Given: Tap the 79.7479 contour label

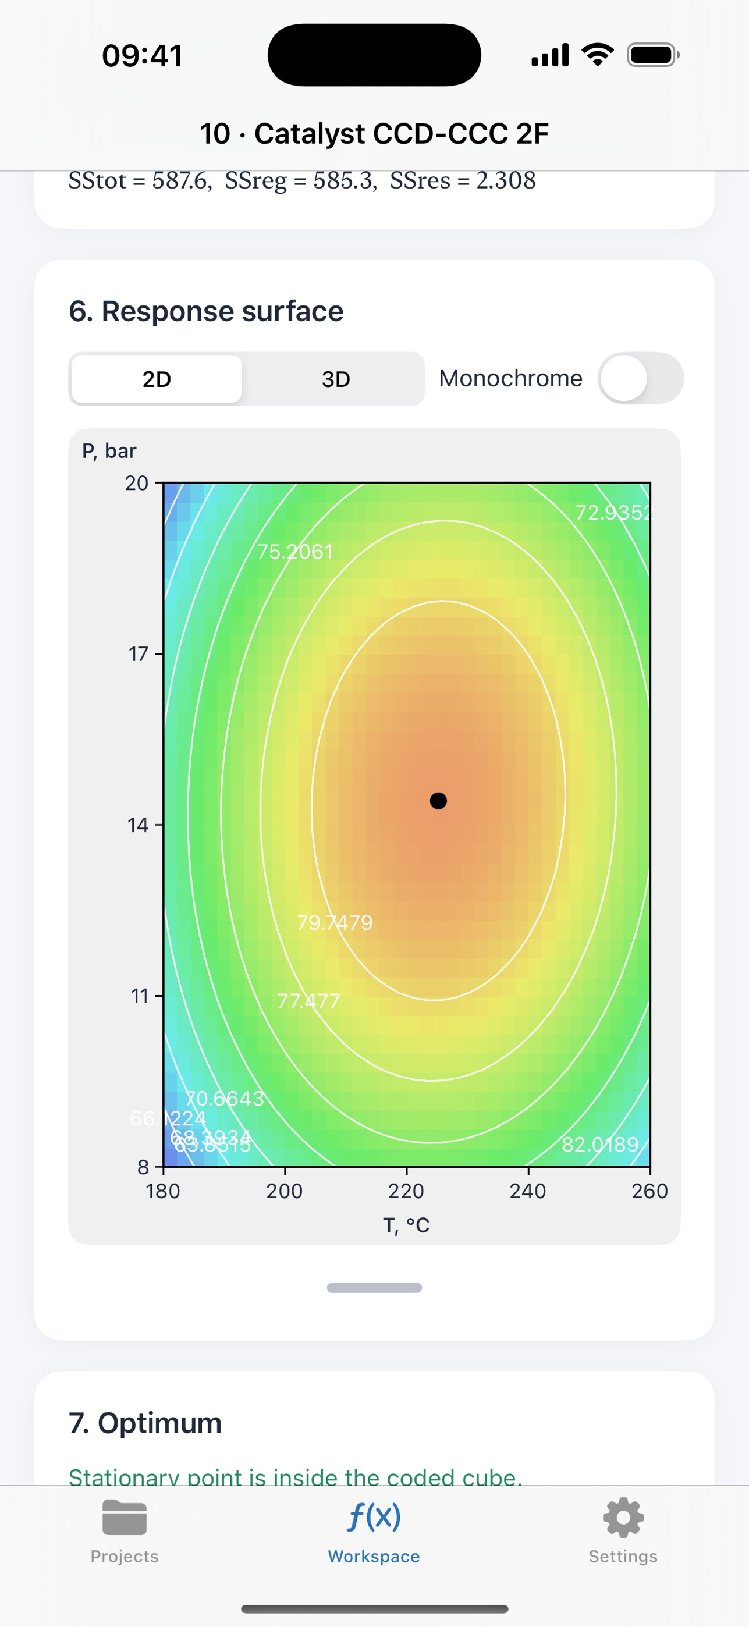Looking at the screenshot, I should pos(335,923).
